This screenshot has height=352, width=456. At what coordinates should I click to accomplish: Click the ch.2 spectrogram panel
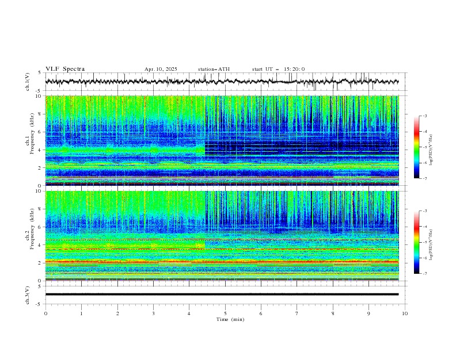222,236
